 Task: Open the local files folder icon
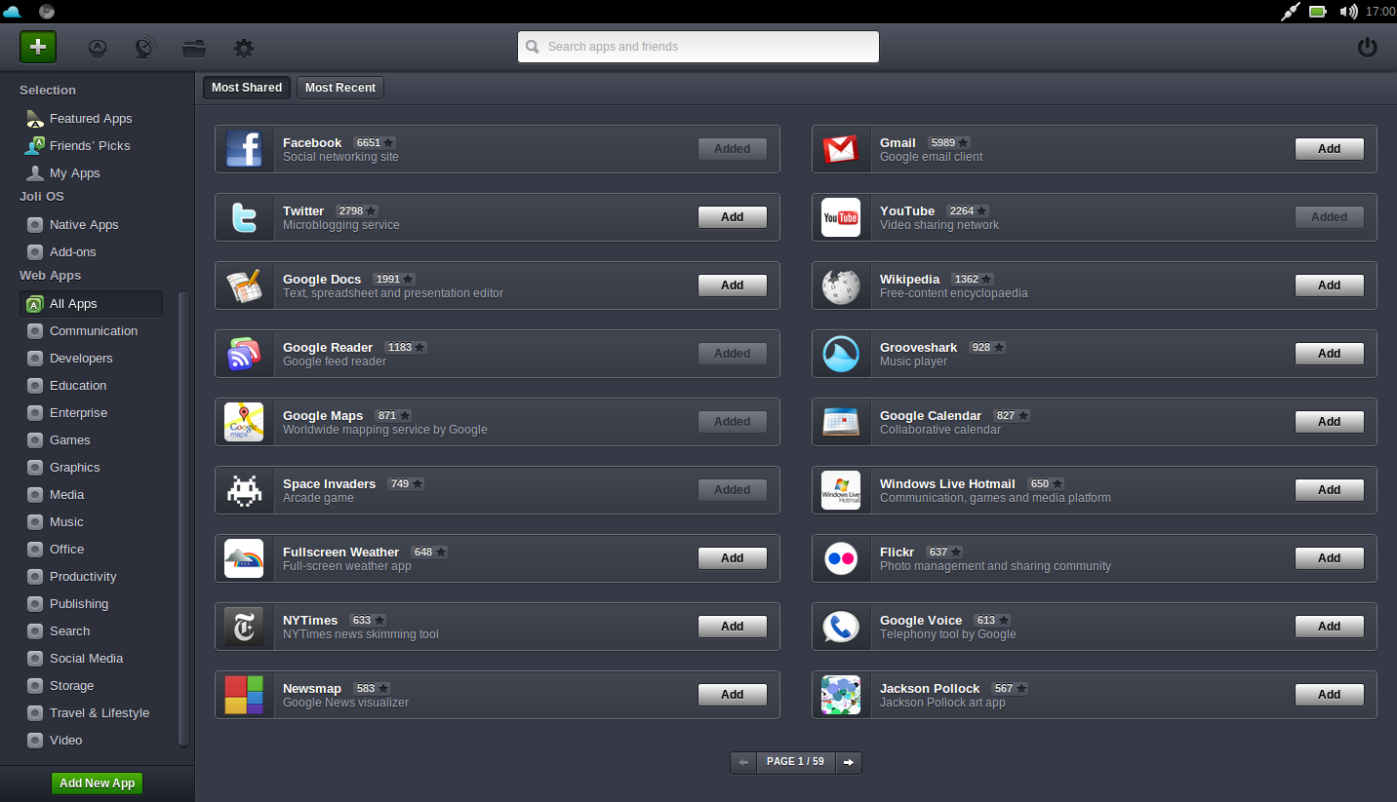coord(194,48)
